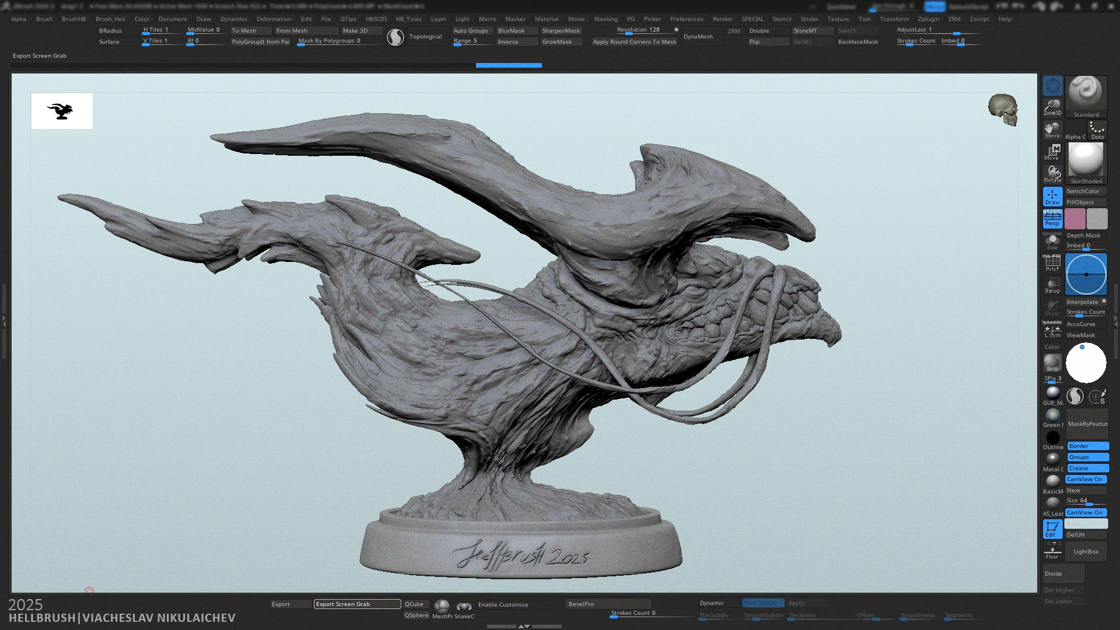Select the Move hand navigation icon
Screen dimensions: 1120x630
click(x=1052, y=129)
